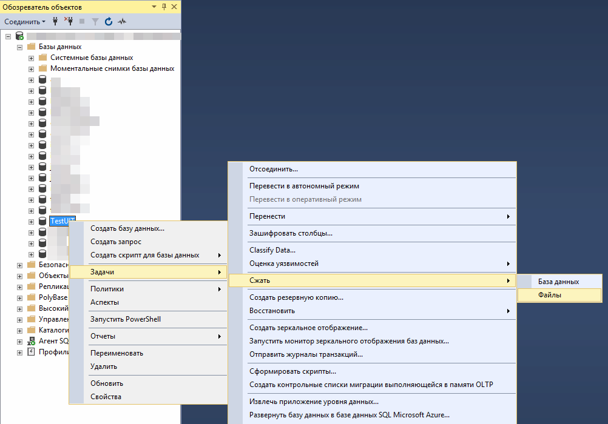Click the Disconnect server icon with red X
Viewport: 608px width, 424px height.
pos(70,21)
